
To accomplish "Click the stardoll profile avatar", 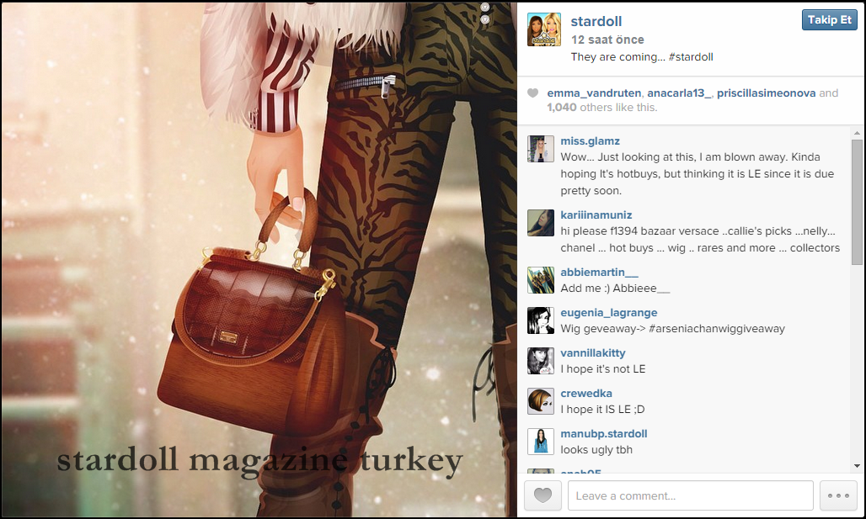I will click(544, 29).
